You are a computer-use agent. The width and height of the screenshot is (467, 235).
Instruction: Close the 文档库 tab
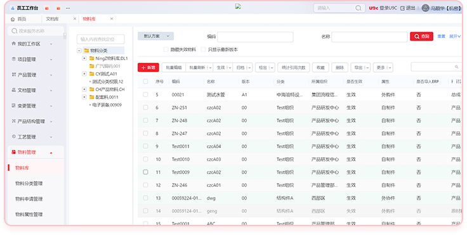[x=75, y=19]
